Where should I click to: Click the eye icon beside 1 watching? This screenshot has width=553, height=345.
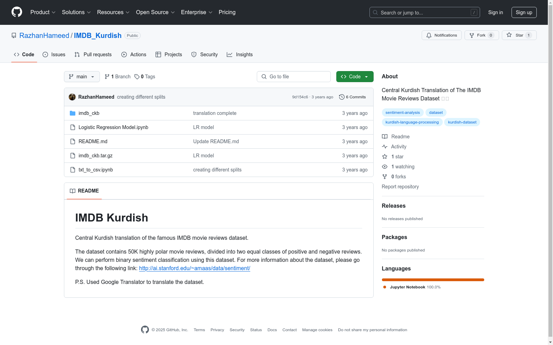(x=385, y=167)
